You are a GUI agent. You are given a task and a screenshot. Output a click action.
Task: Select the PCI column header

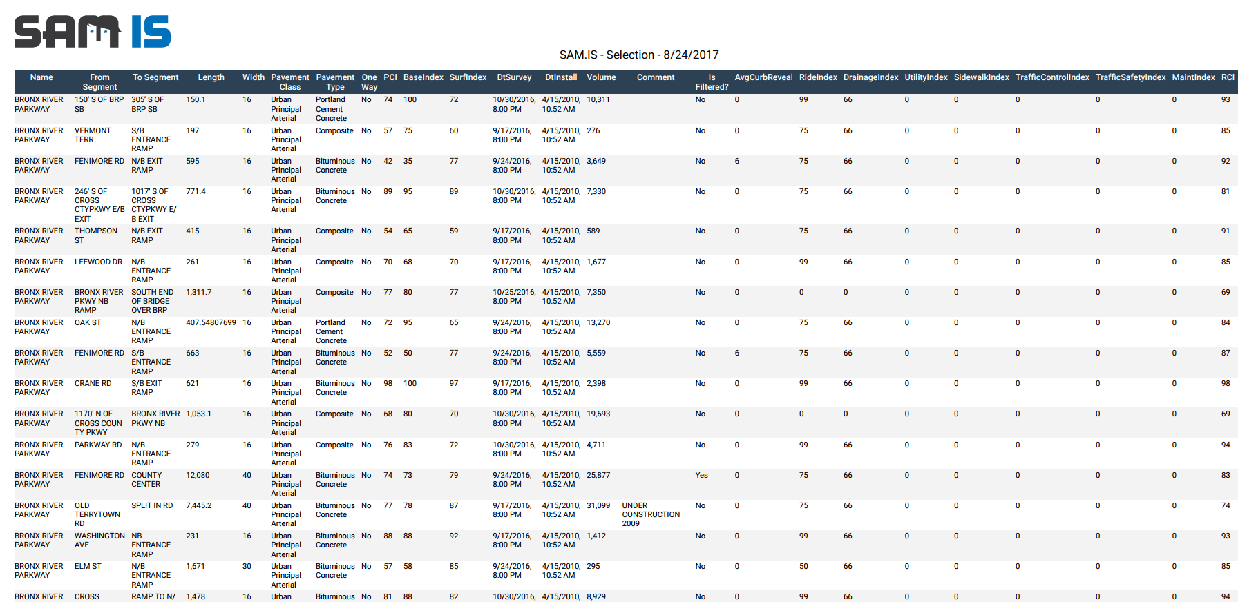click(390, 77)
